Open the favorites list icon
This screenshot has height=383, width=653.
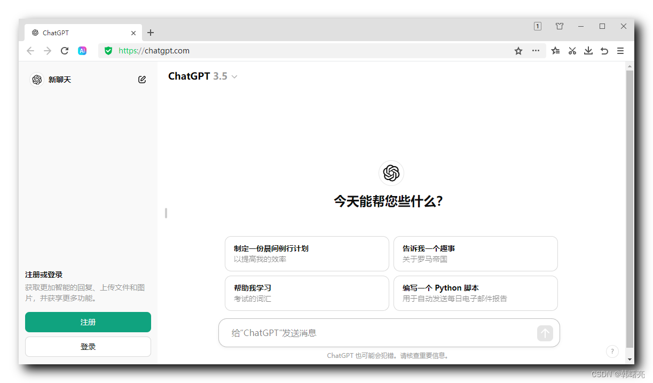555,51
